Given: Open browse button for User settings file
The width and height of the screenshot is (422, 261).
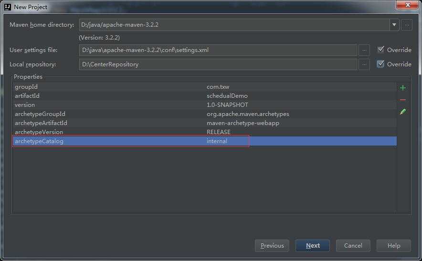Looking at the screenshot, I should coord(364,50).
